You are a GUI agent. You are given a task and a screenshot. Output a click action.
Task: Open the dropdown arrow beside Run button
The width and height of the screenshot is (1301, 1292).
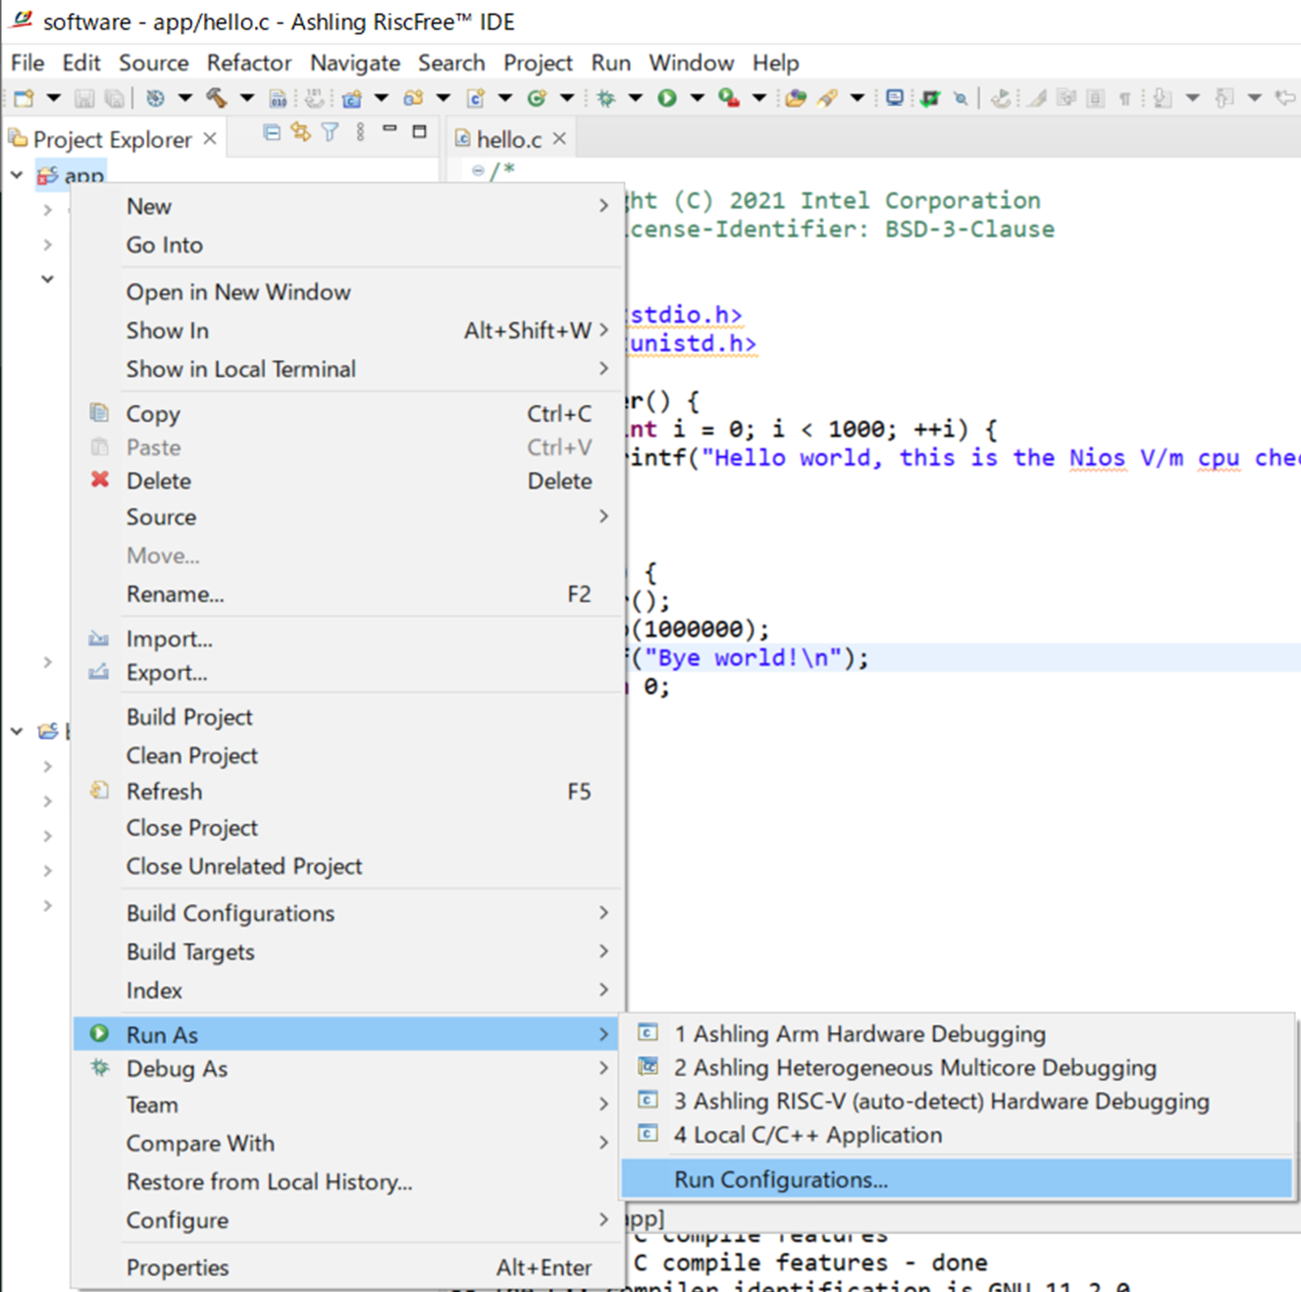pos(697,98)
